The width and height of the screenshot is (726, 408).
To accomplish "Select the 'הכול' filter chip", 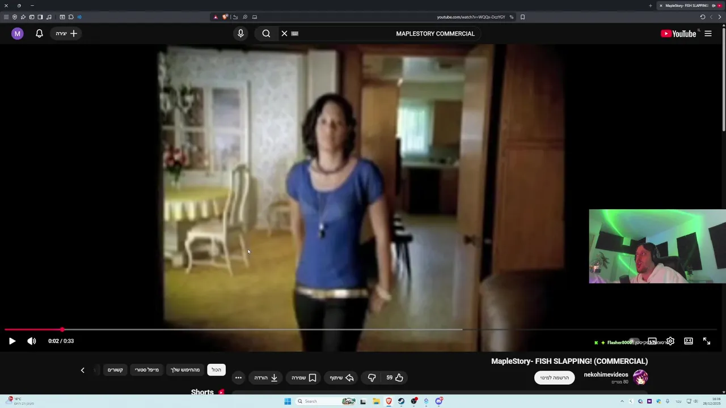I will tap(217, 370).
